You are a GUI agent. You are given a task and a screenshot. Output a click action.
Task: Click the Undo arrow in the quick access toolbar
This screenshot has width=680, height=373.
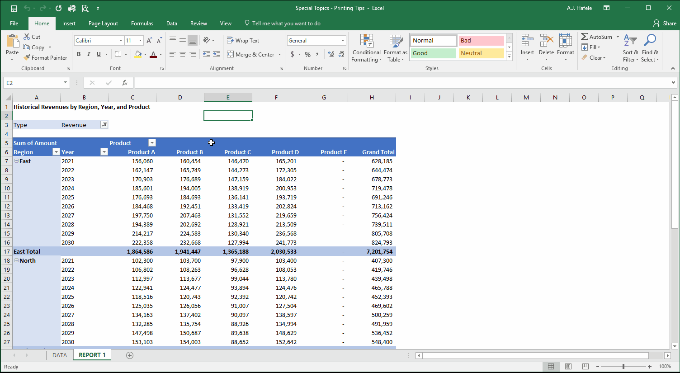(x=27, y=8)
